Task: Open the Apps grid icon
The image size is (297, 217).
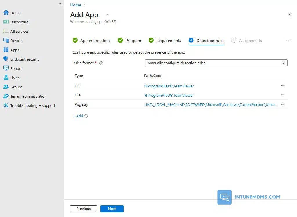Action: coord(6,50)
